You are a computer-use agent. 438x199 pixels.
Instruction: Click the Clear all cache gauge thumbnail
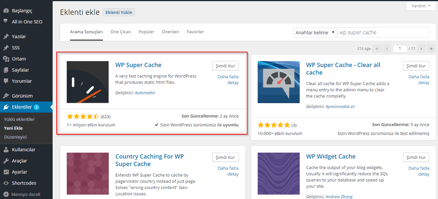pyautogui.click(x=279, y=82)
